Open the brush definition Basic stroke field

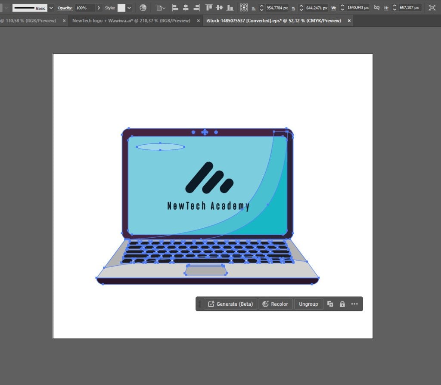coord(30,8)
